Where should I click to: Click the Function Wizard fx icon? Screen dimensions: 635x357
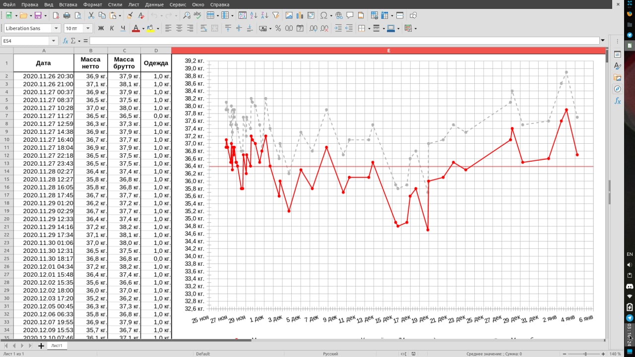pyautogui.click(x=65, y=41)
